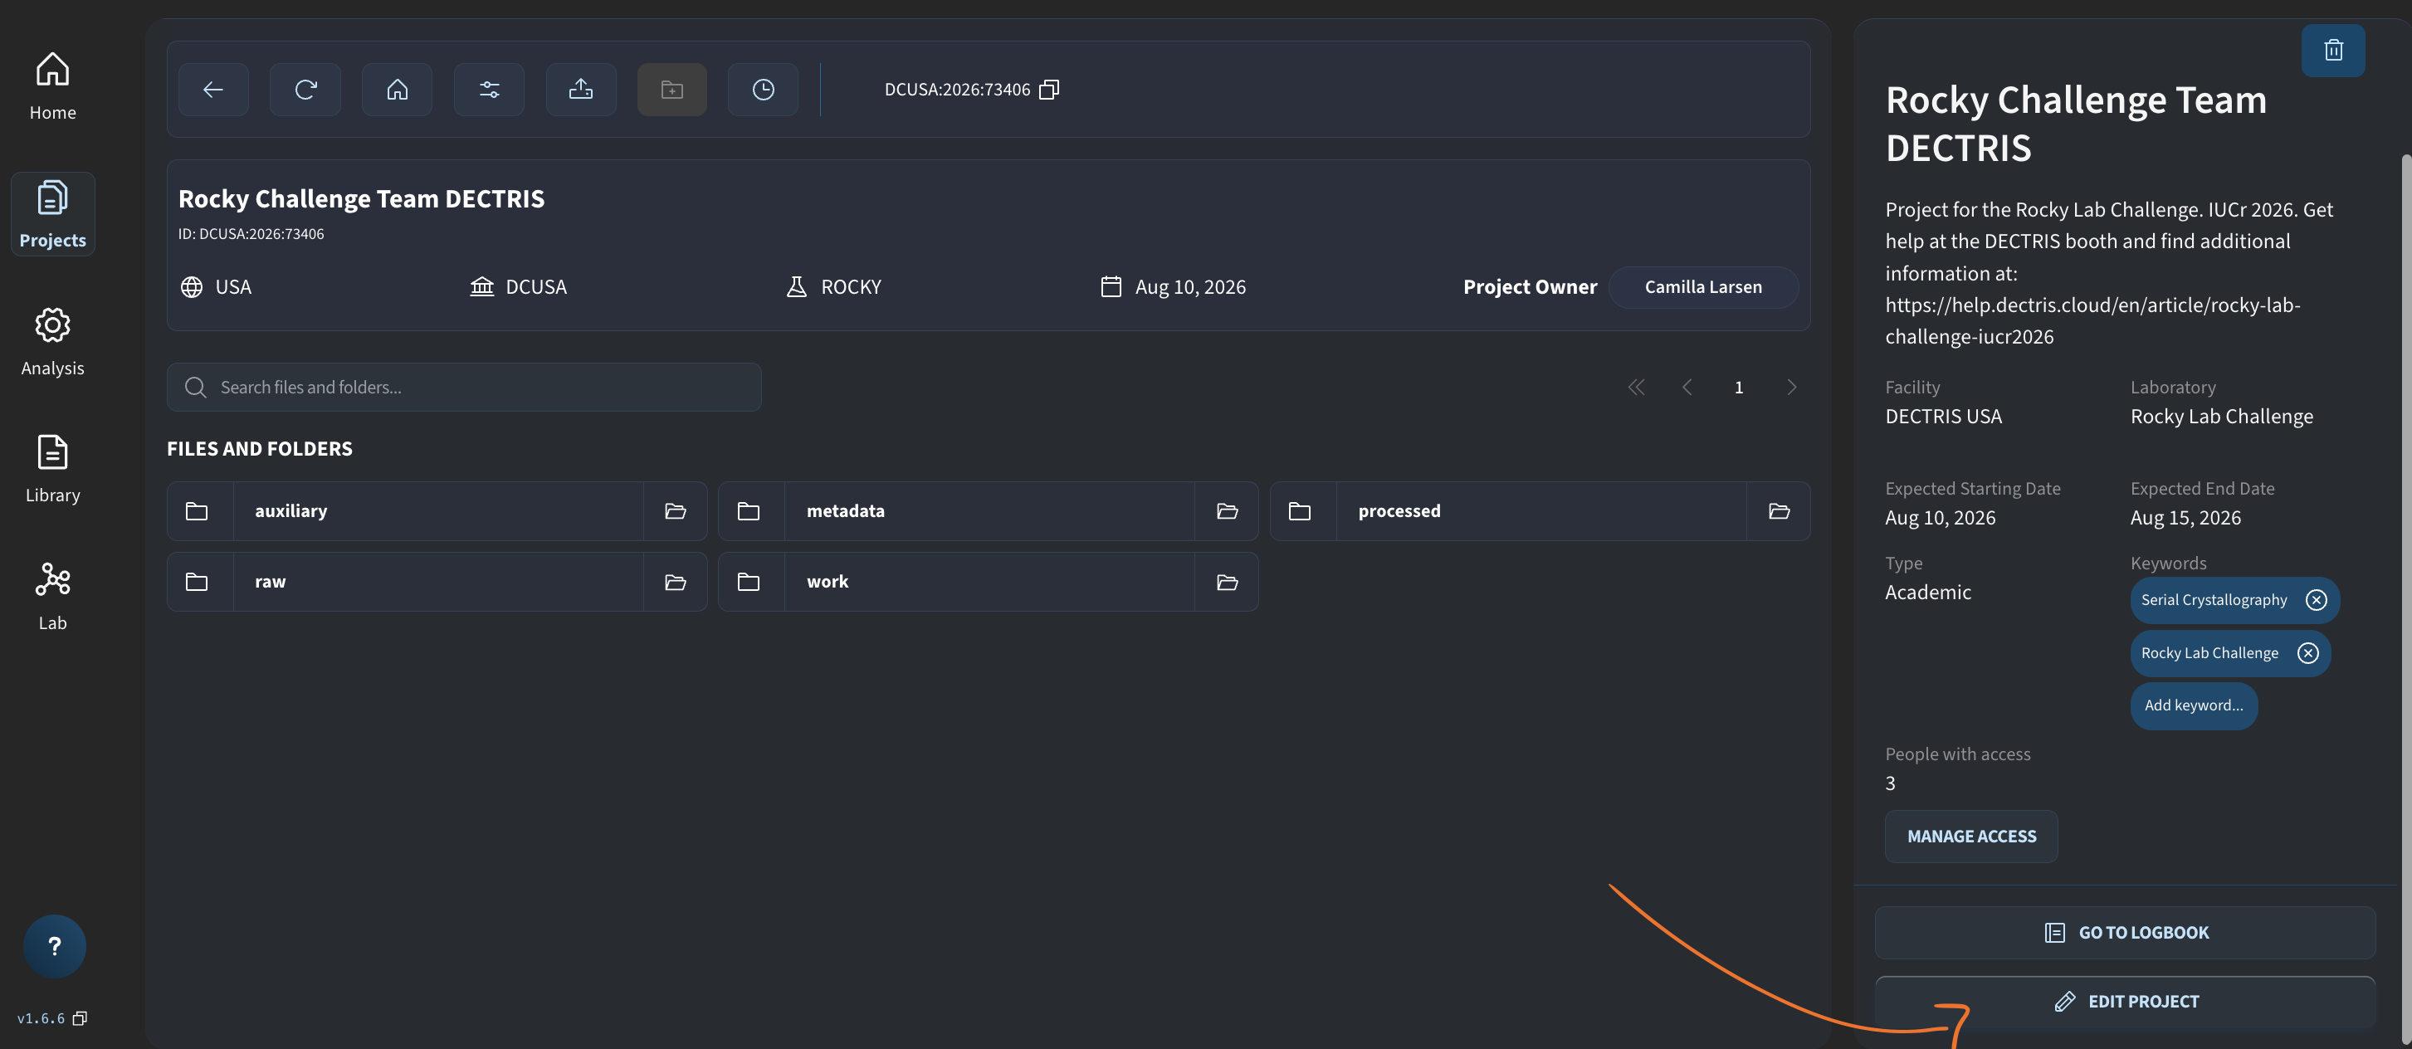Image resolution: width=2412 pixels, height=1049 pixels.
Task: Open the Lab section
Action: point(52,597)
